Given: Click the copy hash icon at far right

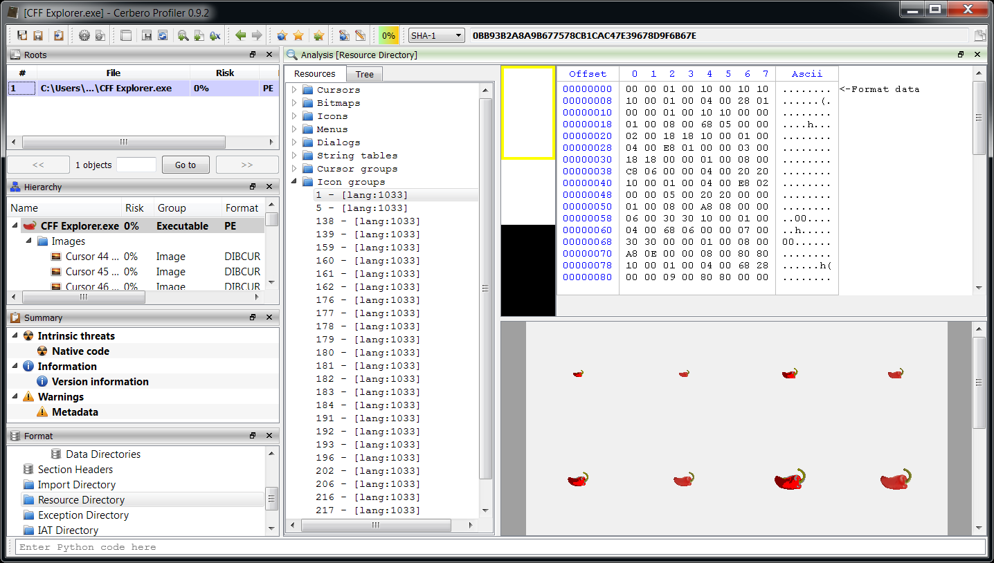Looking at the screenshot, I should (980, 35).
